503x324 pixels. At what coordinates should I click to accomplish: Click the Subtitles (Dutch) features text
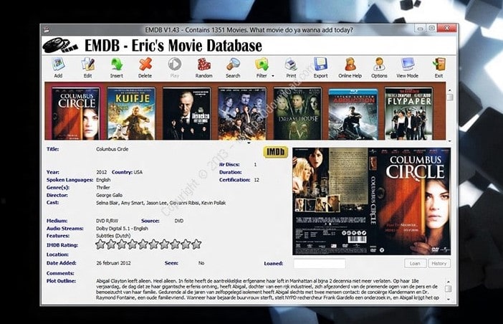coord(113,236)
